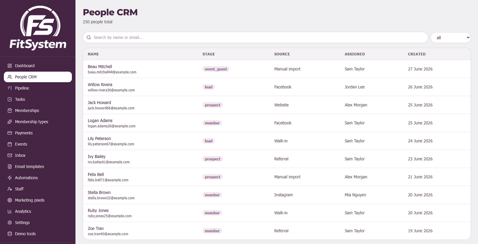478x244 pixels.
Task: Go to the Pipeline section
Action: pos(38,88)
